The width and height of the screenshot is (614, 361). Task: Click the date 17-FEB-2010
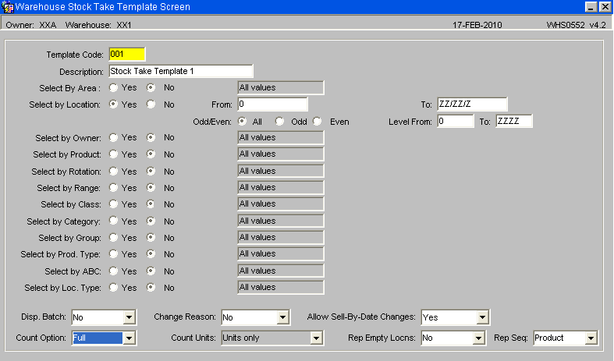pyautogui.click(x=477, y=25)
